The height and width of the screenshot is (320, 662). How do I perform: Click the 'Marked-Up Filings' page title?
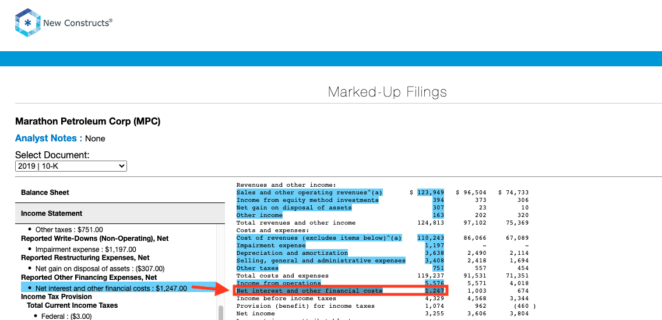pos(387,91)
